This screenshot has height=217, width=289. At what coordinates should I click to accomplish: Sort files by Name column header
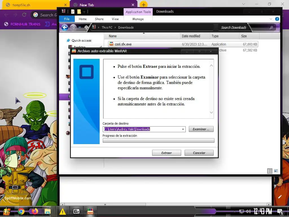click(113, 36)
